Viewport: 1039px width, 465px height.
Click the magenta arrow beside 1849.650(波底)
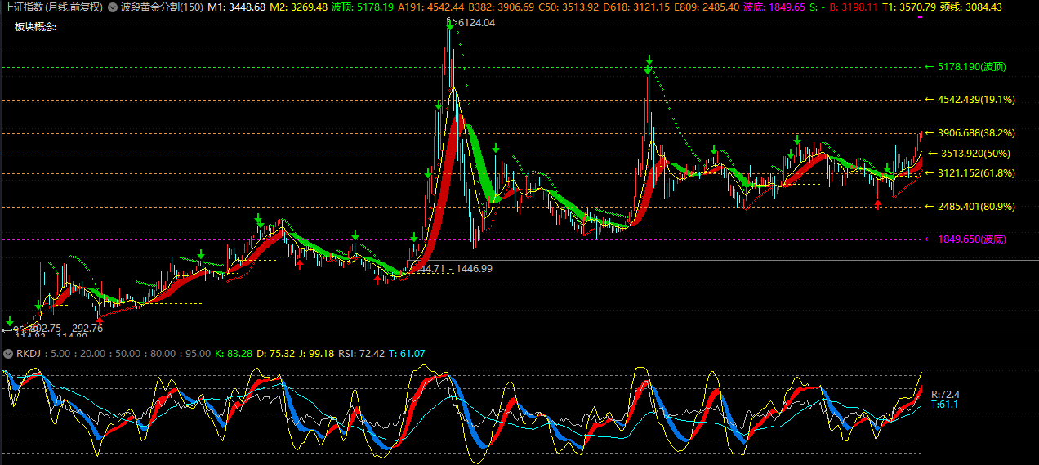tap(930, 239)
